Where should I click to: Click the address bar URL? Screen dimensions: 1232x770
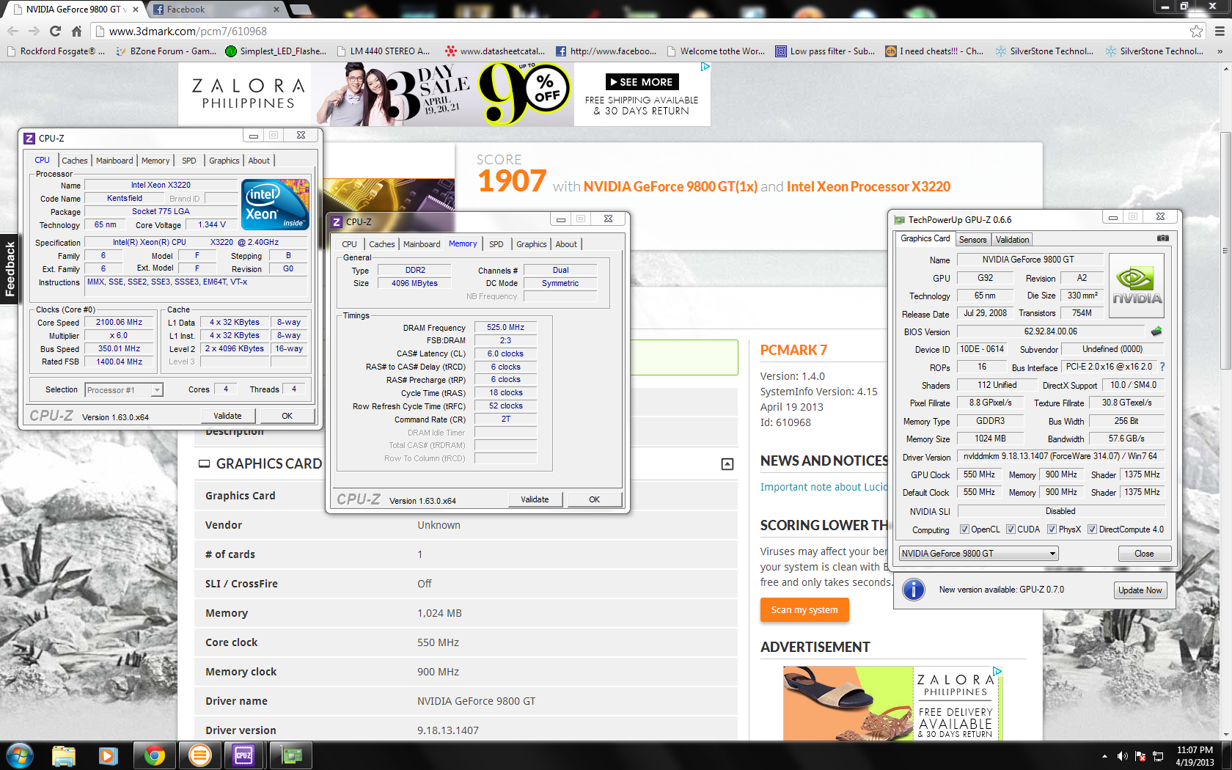click(x=188, y=32)
